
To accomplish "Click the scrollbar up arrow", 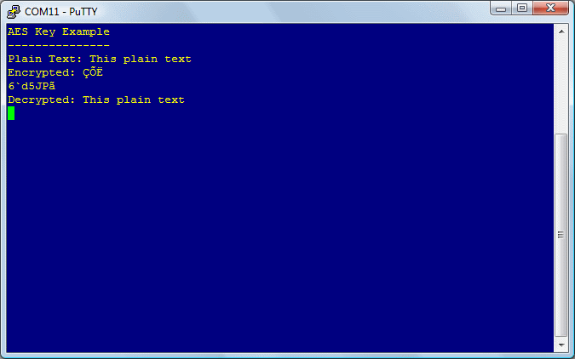I will 561,31.
